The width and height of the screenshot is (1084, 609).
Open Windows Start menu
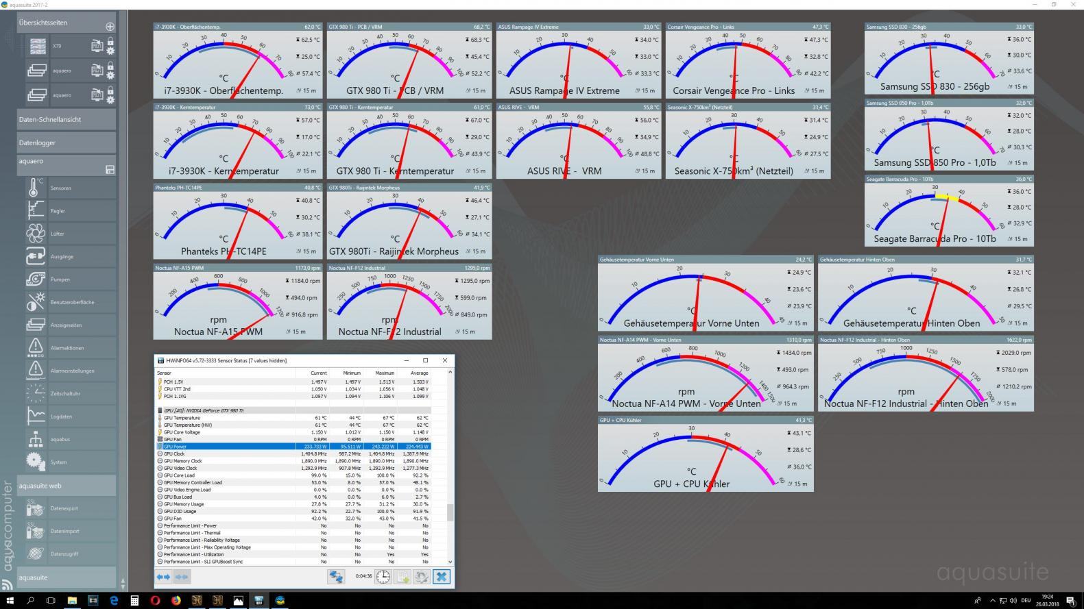10,601
